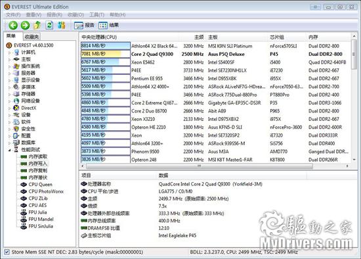Expand the 计算机 tree node arrow

coord(10,53)
